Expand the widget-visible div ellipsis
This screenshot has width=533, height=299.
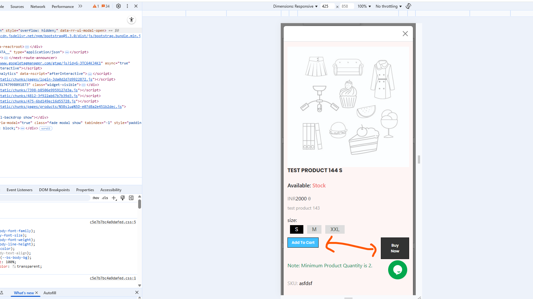click(x=84, y=85)
